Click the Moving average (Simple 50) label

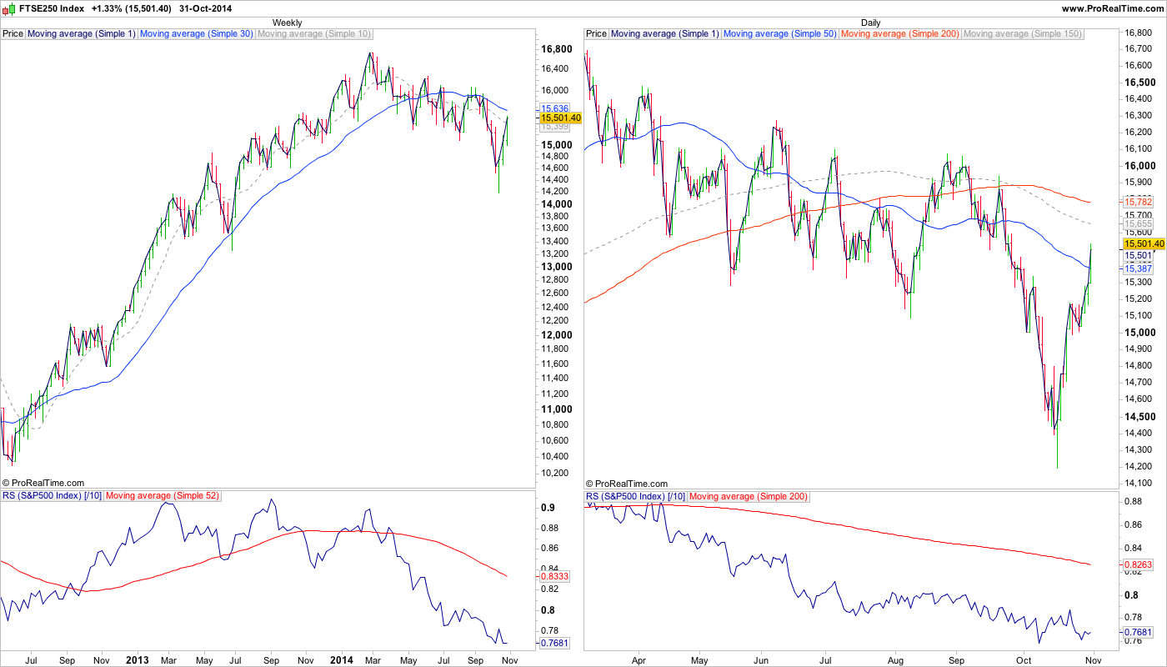coord(780,33)
